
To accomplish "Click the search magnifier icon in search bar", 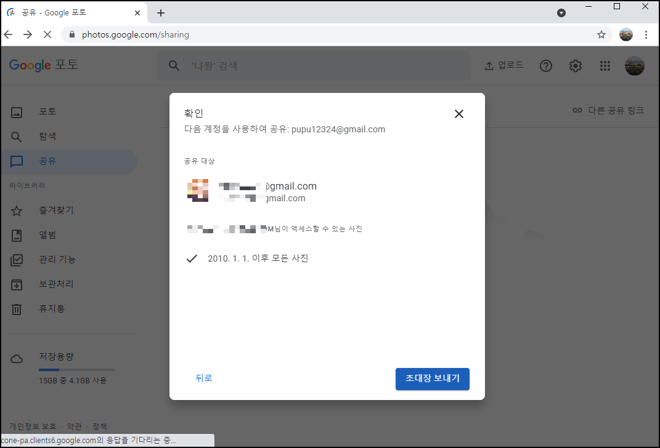I will [x=174, y=66].
